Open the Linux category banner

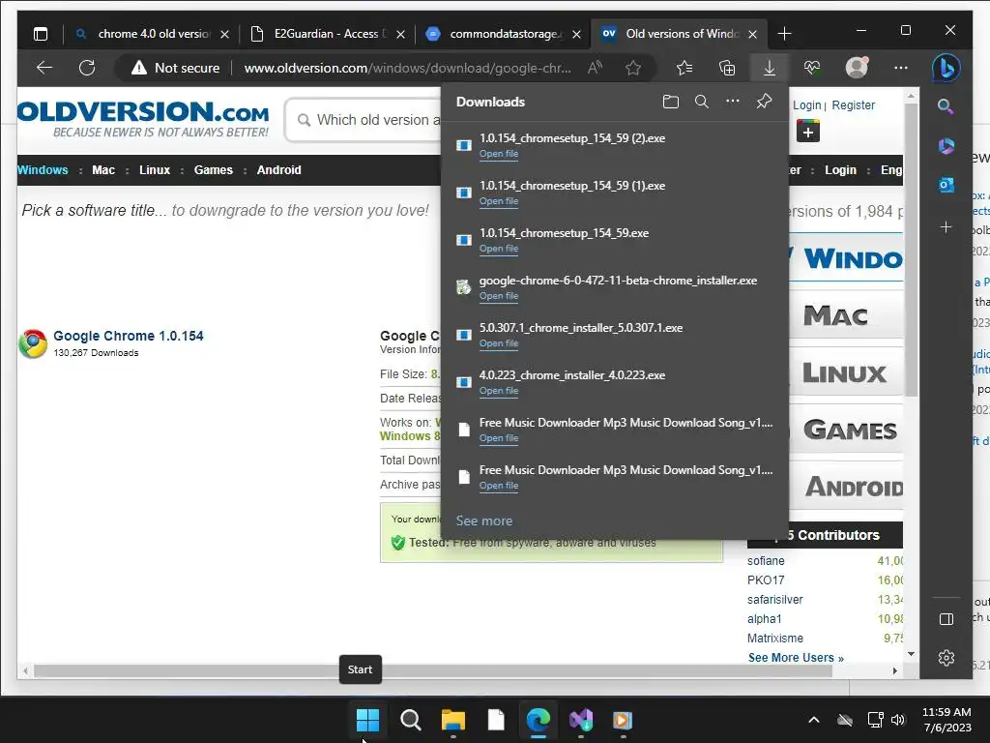pyautogui.click(x=846, y=372)
